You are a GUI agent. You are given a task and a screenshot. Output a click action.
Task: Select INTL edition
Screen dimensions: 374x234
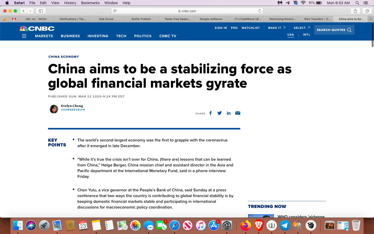pyautogui.click(x=306, y=35)
